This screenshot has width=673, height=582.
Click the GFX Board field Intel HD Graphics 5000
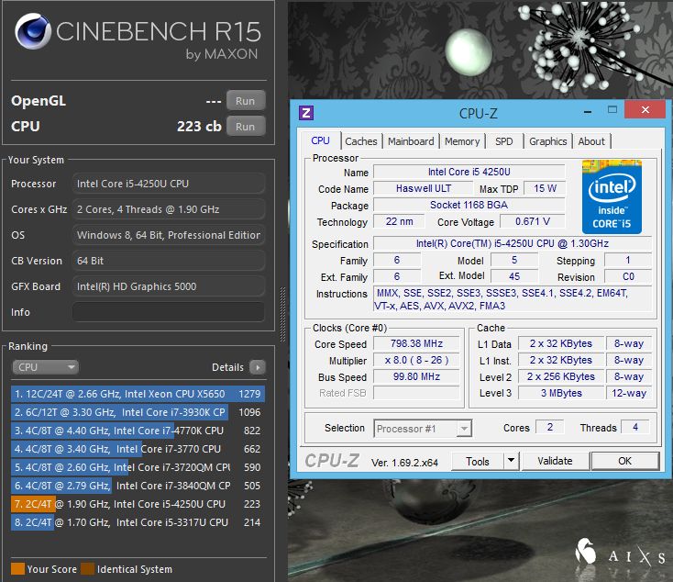click(x=169, y=286)
